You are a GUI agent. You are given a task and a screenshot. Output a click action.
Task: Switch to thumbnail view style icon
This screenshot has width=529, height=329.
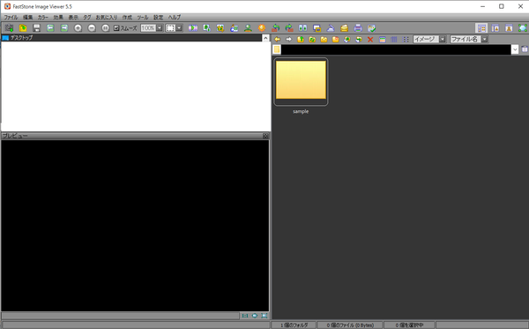click(383, 40)
